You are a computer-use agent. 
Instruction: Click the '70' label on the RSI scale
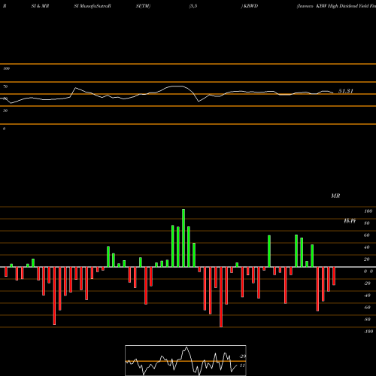pos(5,86)
